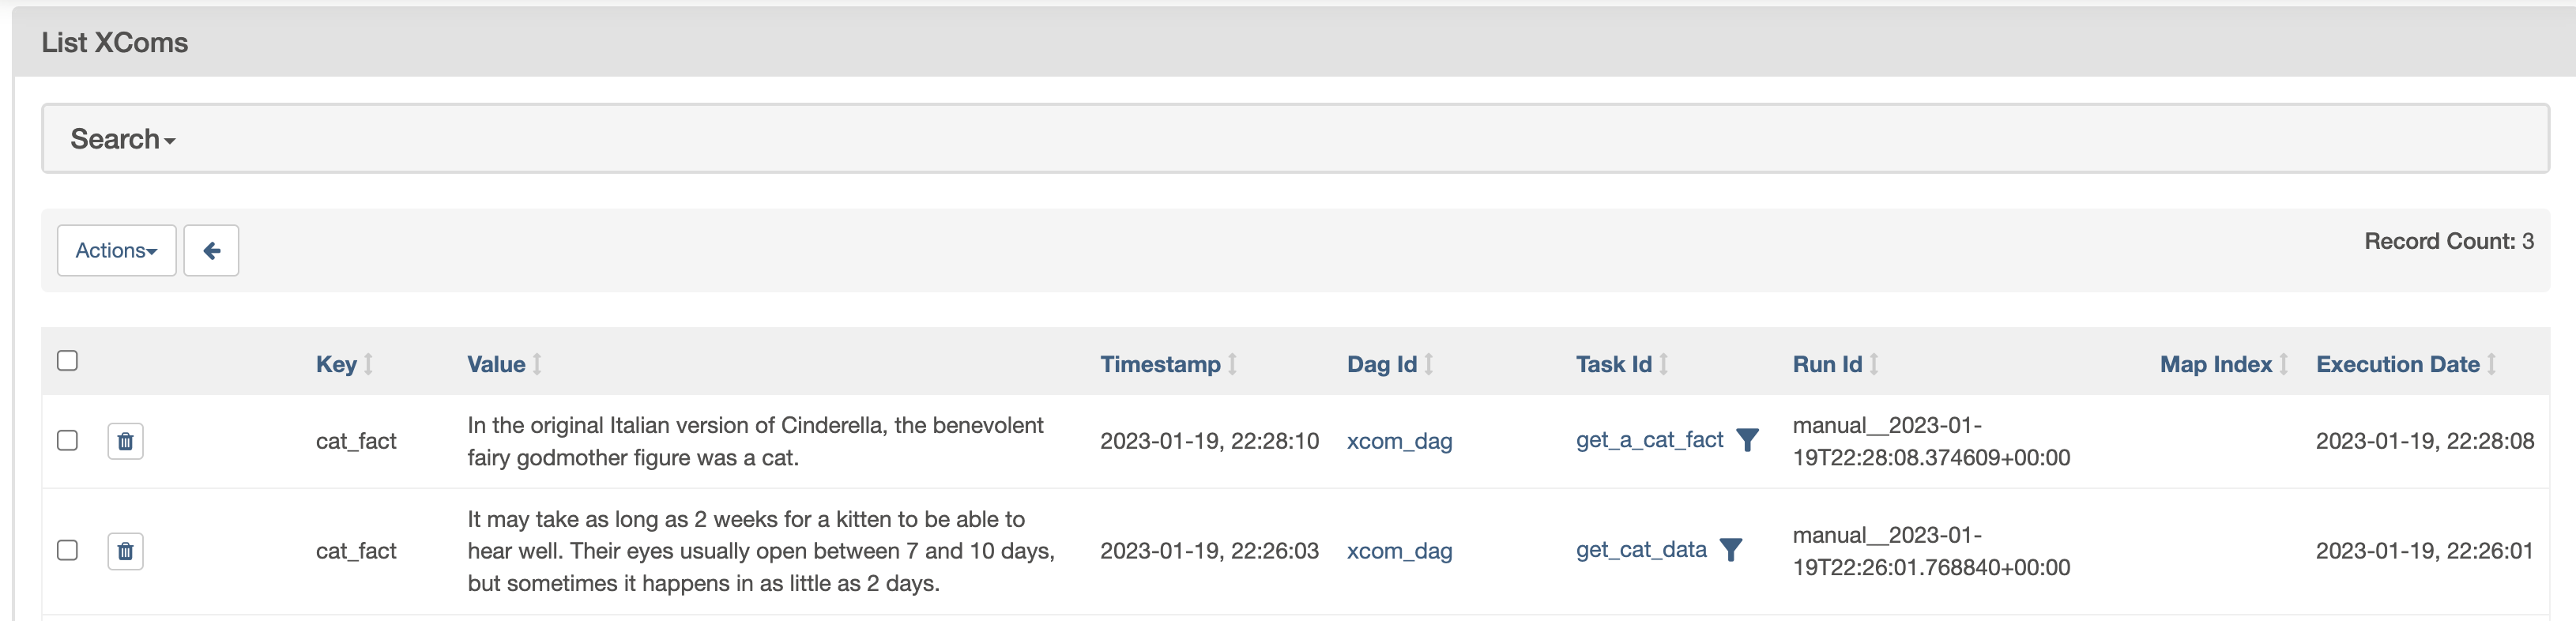Filter by get_a_cat_fact task
Image resolution: width=2576 pixels, height=621 pixels.
pyautogui.click(x=1747, y=440)
